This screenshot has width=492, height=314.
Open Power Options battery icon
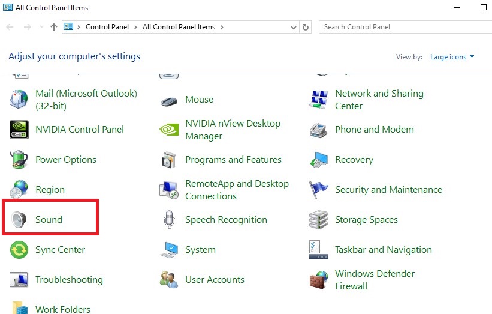19,159
